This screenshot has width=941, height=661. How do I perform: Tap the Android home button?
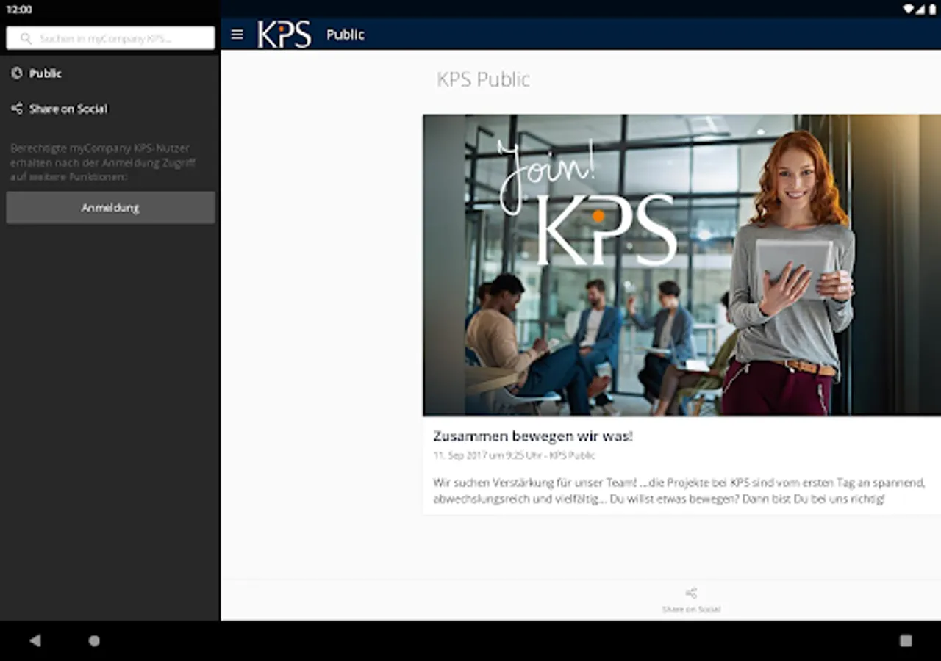click(x=94, y=640)
